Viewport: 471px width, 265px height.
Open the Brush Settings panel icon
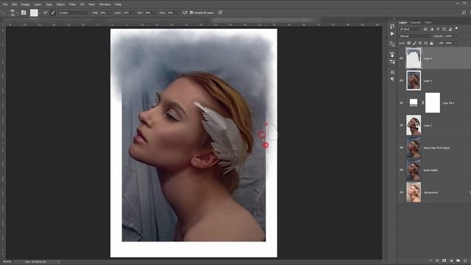coord(392,54)
